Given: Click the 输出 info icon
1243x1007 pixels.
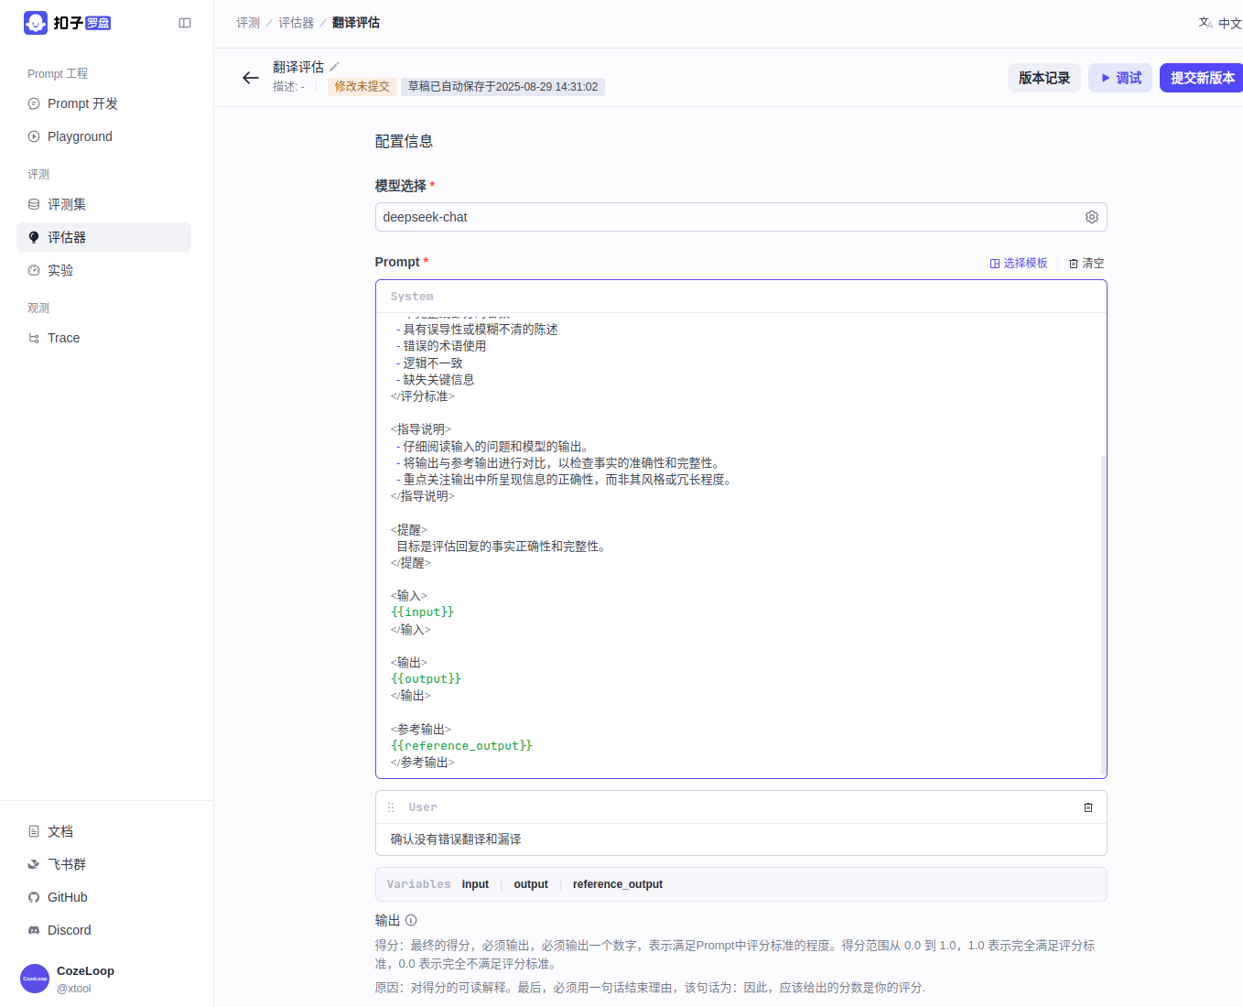Looking at the screenshot, I should click(x=411, y=920).
